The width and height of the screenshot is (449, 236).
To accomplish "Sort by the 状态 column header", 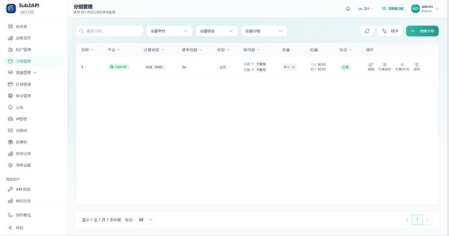I will coord(346,50).
